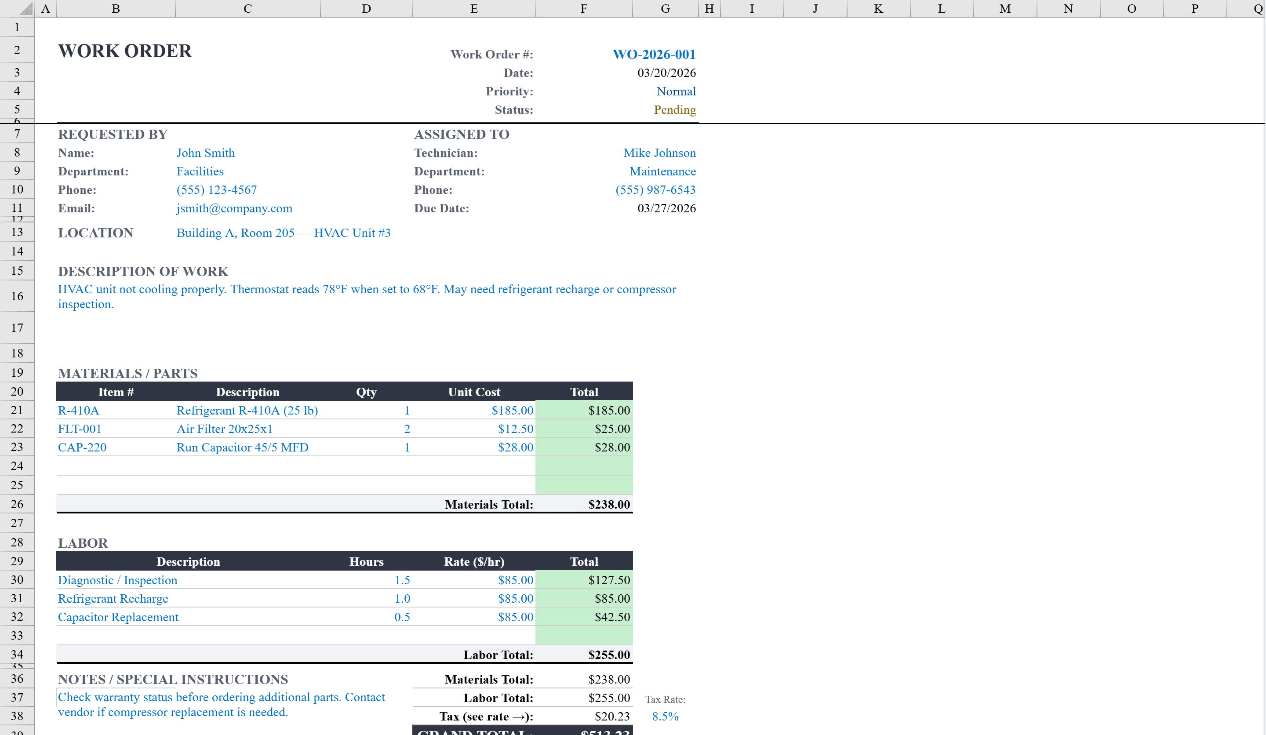Click the Due Date 03/27/2026

(x=666, y=208)
